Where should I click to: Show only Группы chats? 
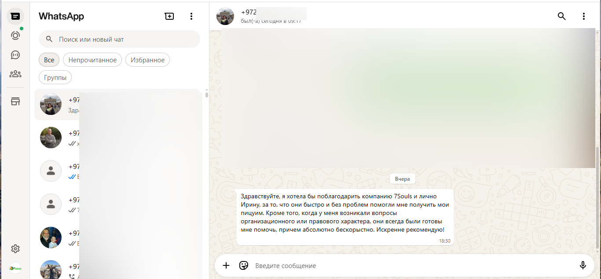[55, 78]
